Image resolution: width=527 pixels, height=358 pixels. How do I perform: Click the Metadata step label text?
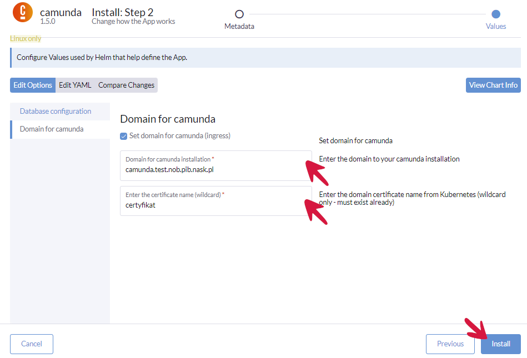click(x=239, y=26)
